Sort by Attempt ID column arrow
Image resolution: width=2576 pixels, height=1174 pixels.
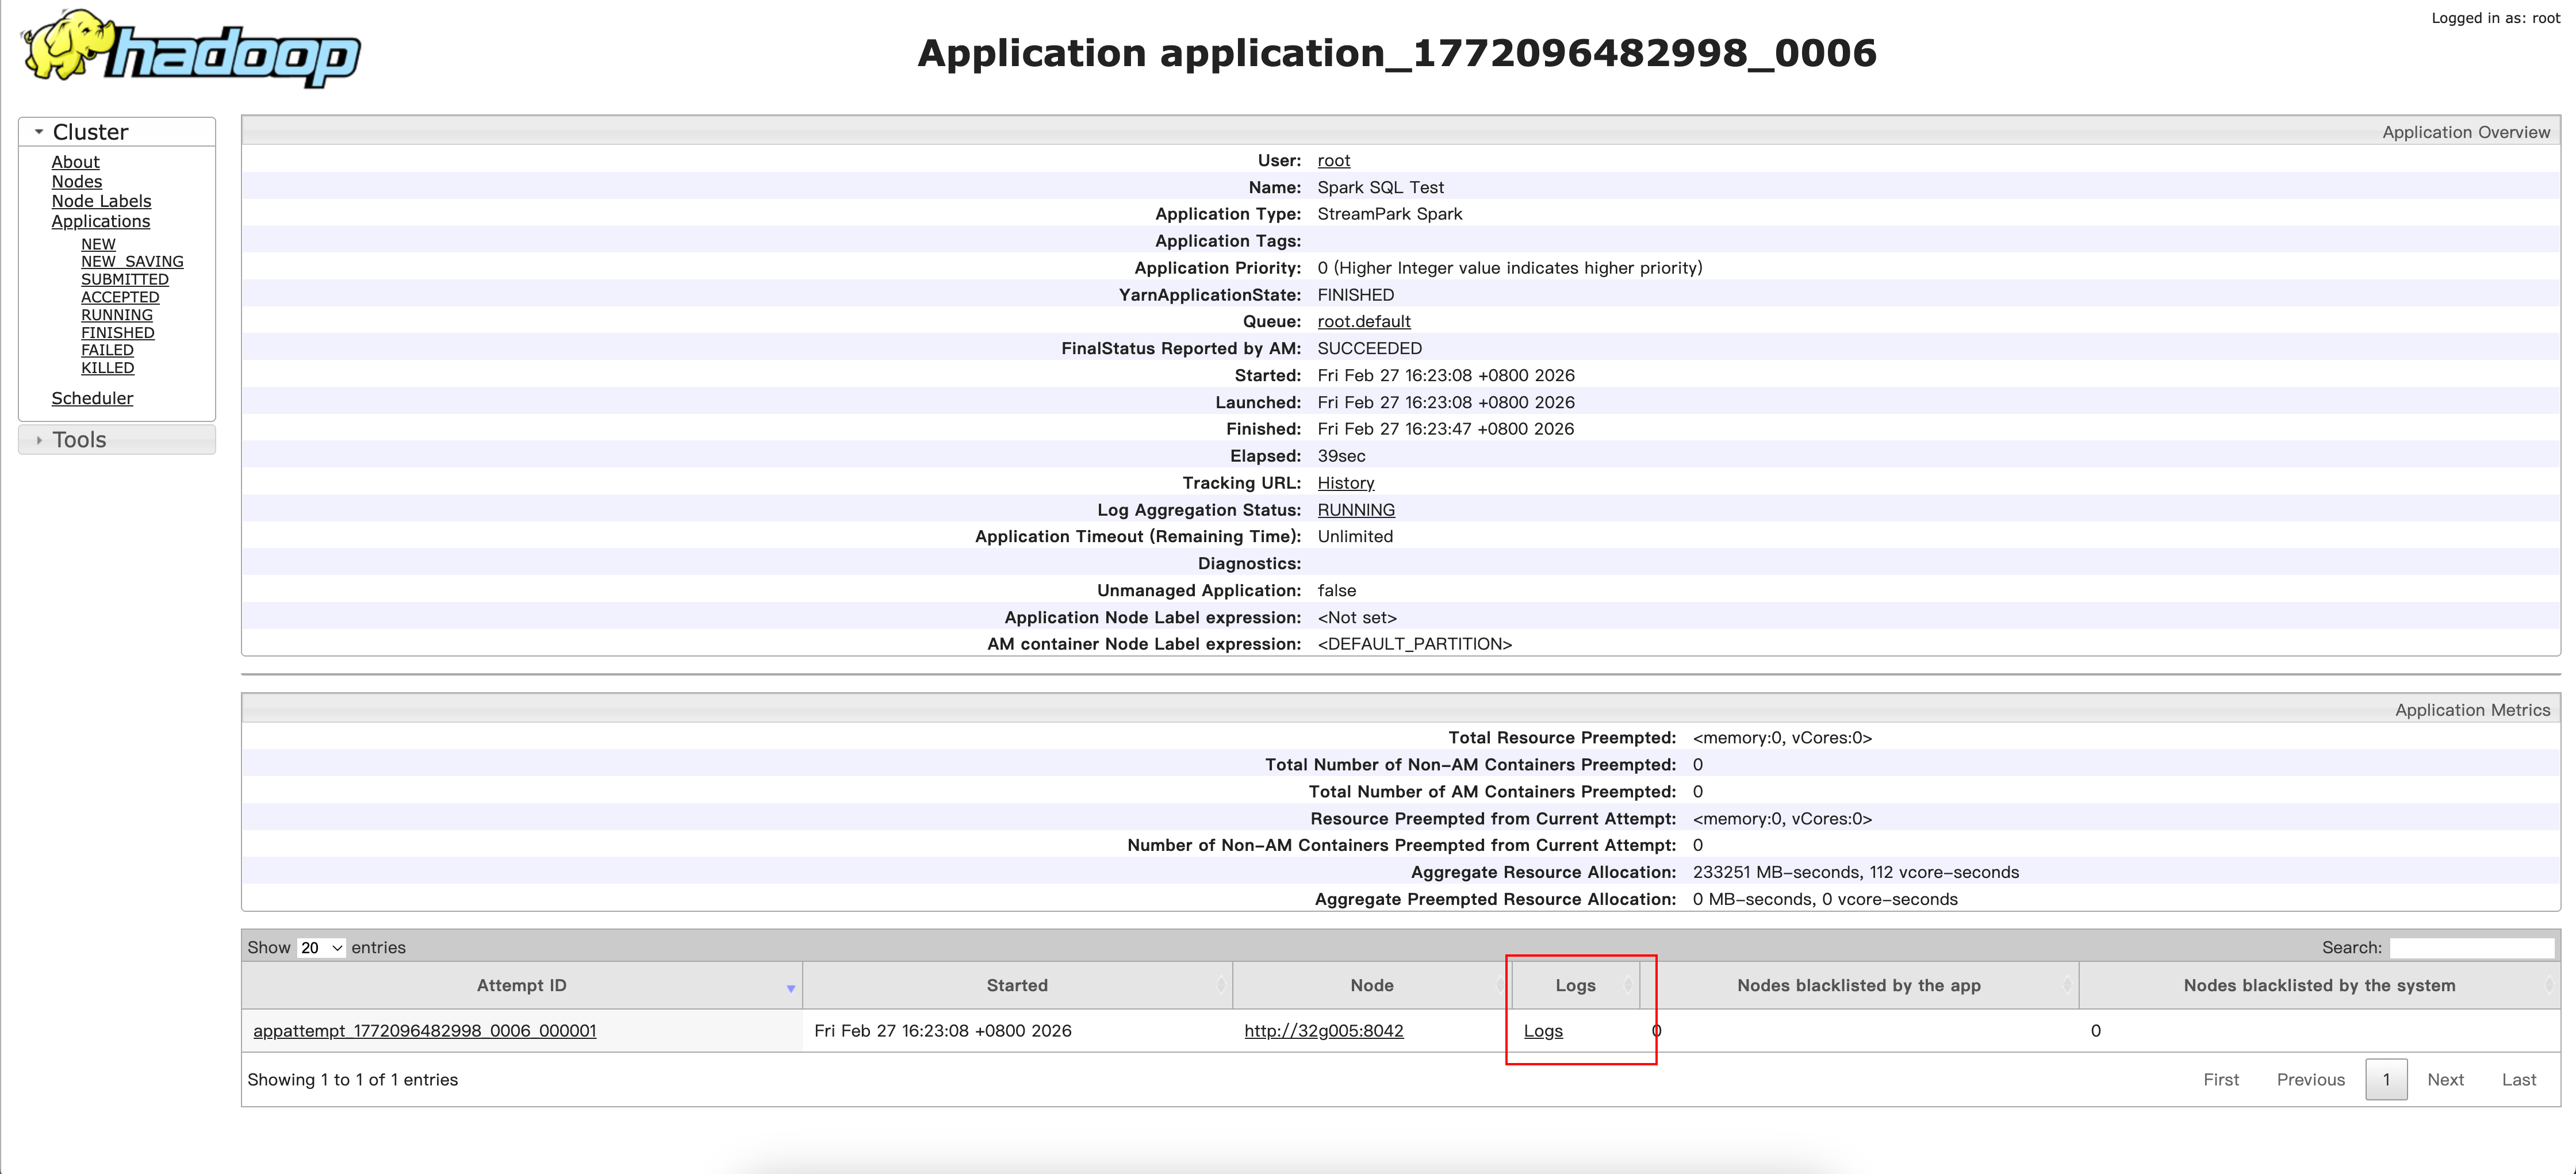coord(790,987)
